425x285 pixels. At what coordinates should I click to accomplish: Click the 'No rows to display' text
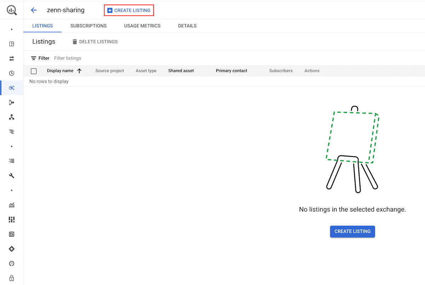[x=49, y=81]
